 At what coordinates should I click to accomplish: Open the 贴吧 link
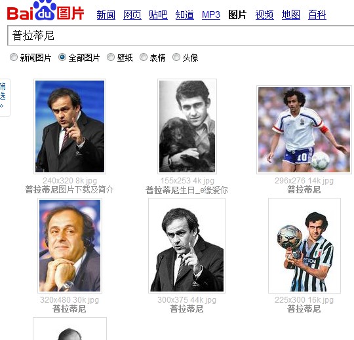click(x=158, y=15)
